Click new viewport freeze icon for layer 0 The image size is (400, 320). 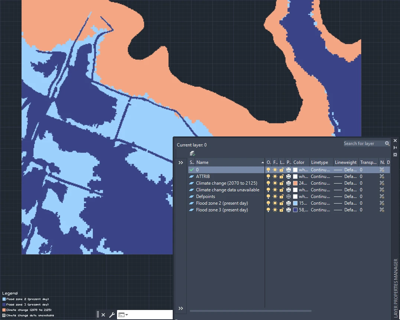pyautogui.click(x=382, y=170)
